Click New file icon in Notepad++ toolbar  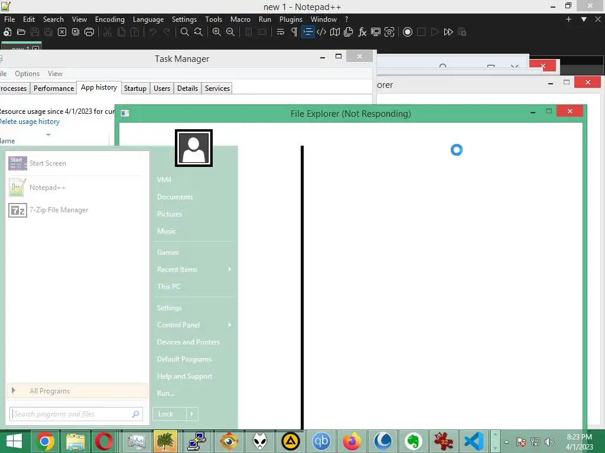point(7,32)
